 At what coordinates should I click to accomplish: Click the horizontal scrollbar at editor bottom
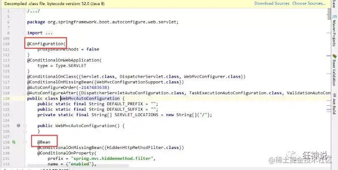78,166
